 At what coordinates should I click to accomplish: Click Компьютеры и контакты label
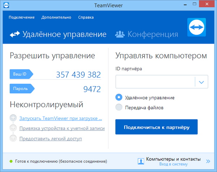click(173, 159)
